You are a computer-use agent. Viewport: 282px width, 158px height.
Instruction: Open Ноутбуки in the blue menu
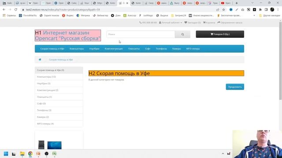pyautogui.click(x=94, y=49)
